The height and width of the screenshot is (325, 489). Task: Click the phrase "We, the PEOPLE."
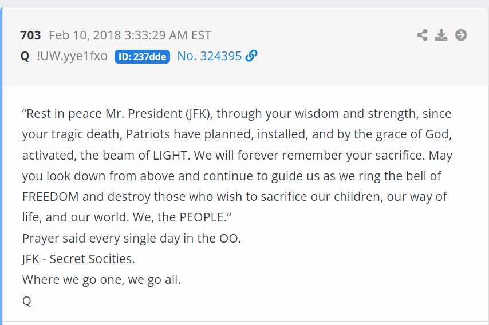[x=182, y=217]
